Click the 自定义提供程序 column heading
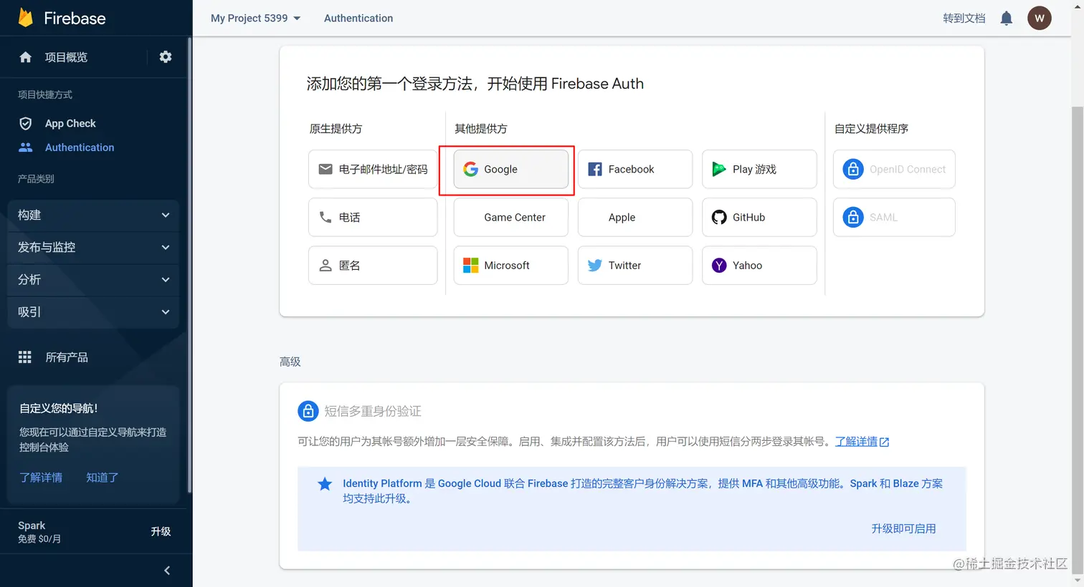 pyautogui.click(x=871, y=129)
